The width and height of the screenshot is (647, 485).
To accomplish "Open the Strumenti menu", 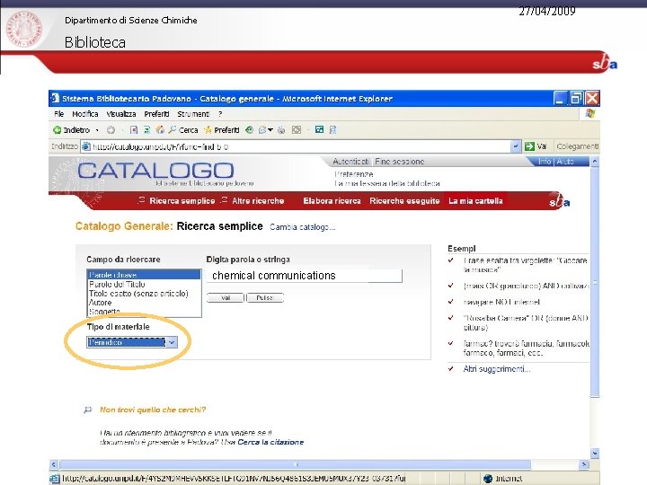I will pyautogui.click(x=193, y=114).
